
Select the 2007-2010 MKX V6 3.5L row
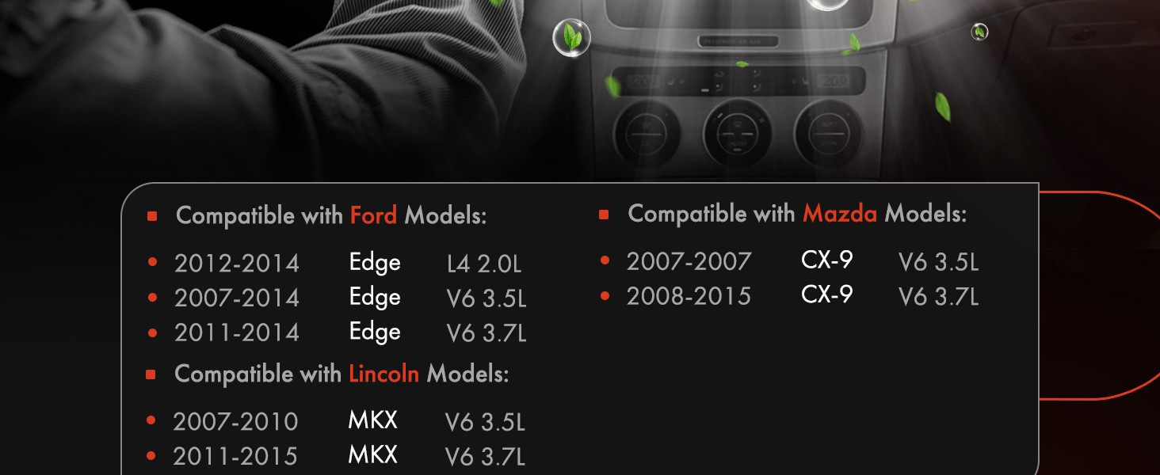coord(336,422)
